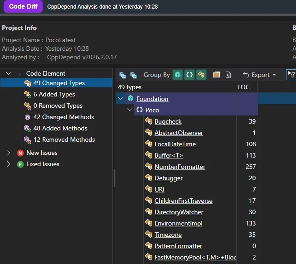The height and width of the screenshot is (264, 296).
Task: Click the PocoLatest project name
Action: coord(60,40)
